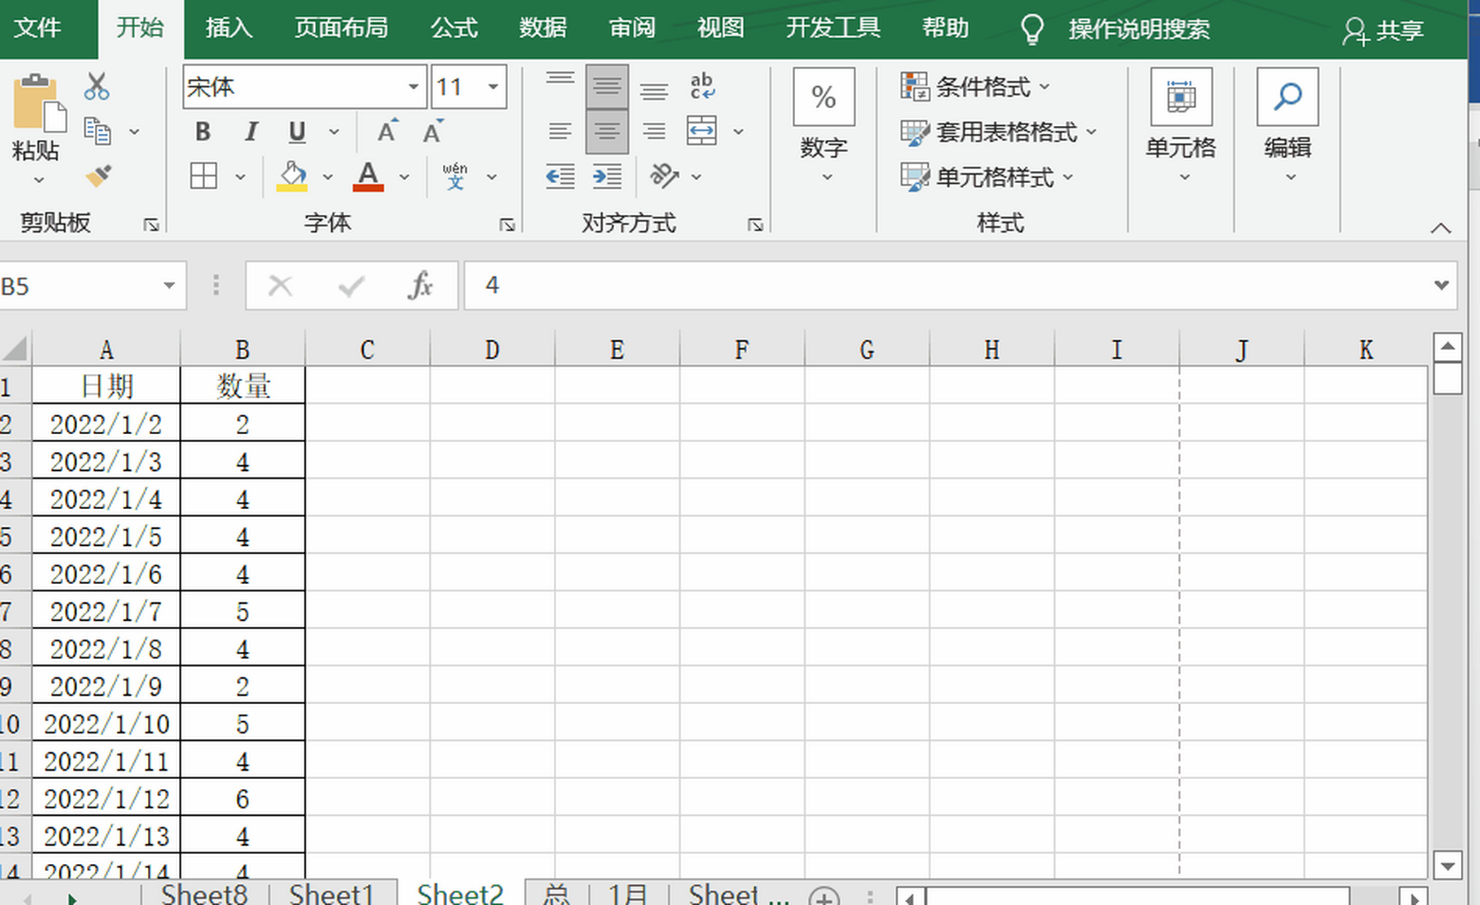Open the font name dropdown
The image size is (1480, 905).
(414, 86)
